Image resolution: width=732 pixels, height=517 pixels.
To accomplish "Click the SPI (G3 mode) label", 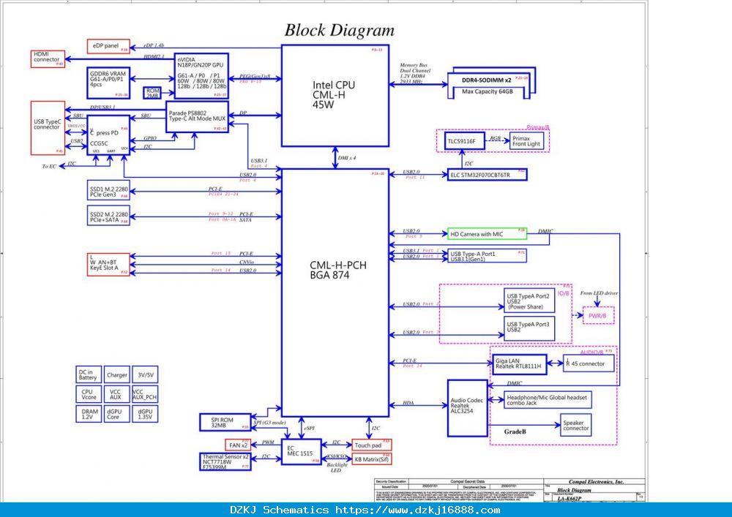I will pyautogui.click(x=270, y=423).
